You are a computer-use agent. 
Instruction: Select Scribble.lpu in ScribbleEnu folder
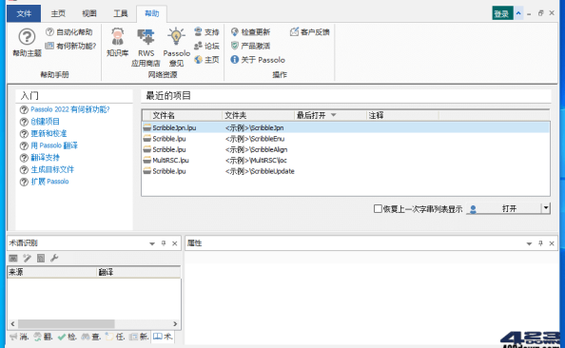pyautogui.click(x=345, y=138)
